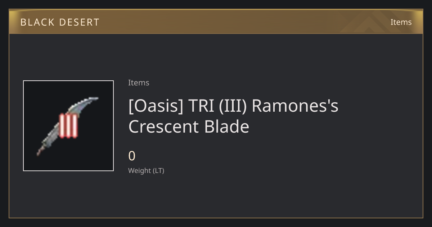Click the reddish handle of the blade icon
The height and width of the screenshot is (227, 432).
click(x=39, y=152)
